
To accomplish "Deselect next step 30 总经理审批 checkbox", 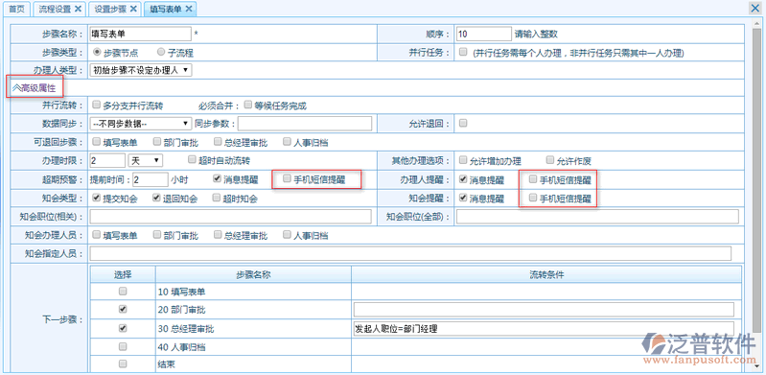I will click(123, 328).
